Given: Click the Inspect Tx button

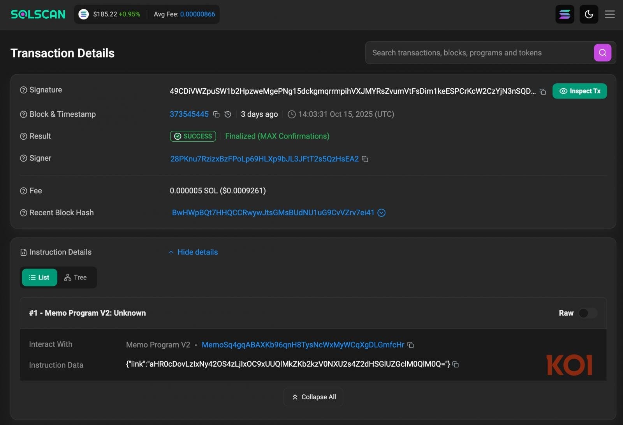Looking at the screenshot, I should 579,91.
